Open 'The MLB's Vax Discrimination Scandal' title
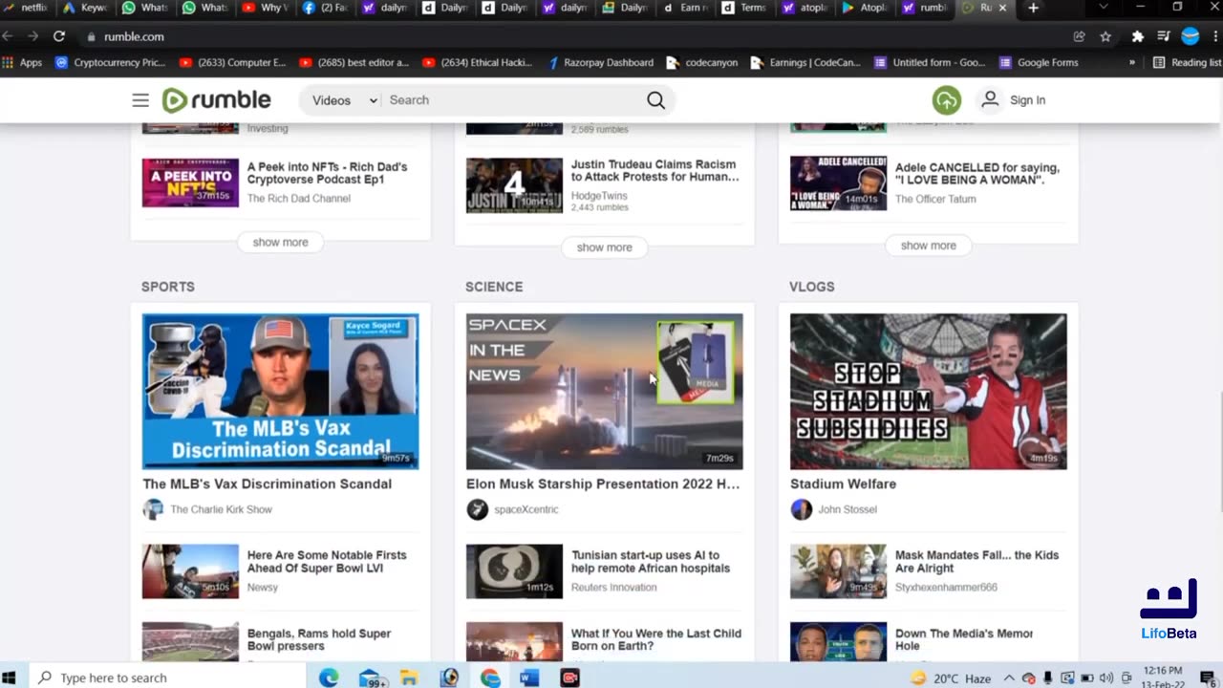The width and height of the screenshot is (1223, 688). point(268,484)
